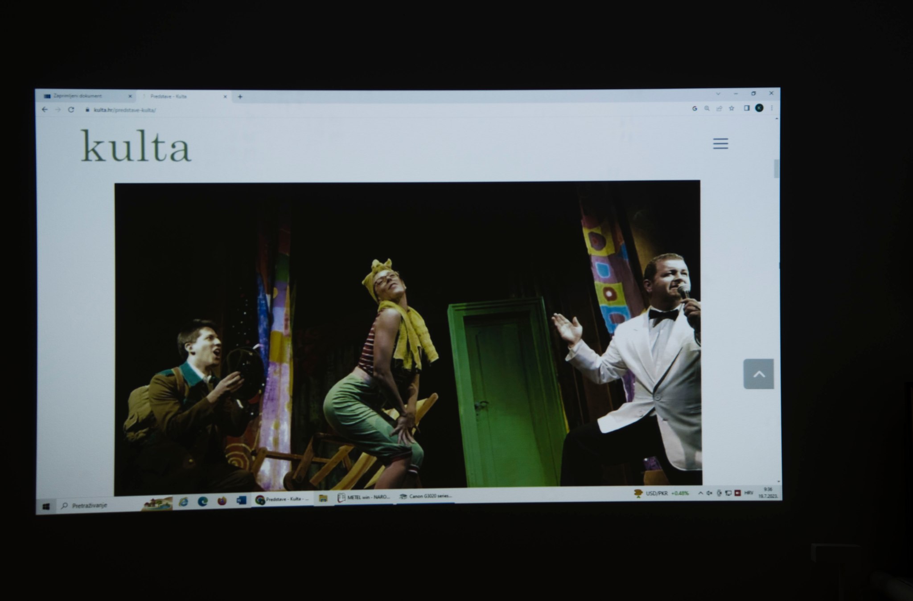Open Microsoft Word from taskbar
Image resolution: width=913 pixels, height=601 pixels.
(241, 501)
